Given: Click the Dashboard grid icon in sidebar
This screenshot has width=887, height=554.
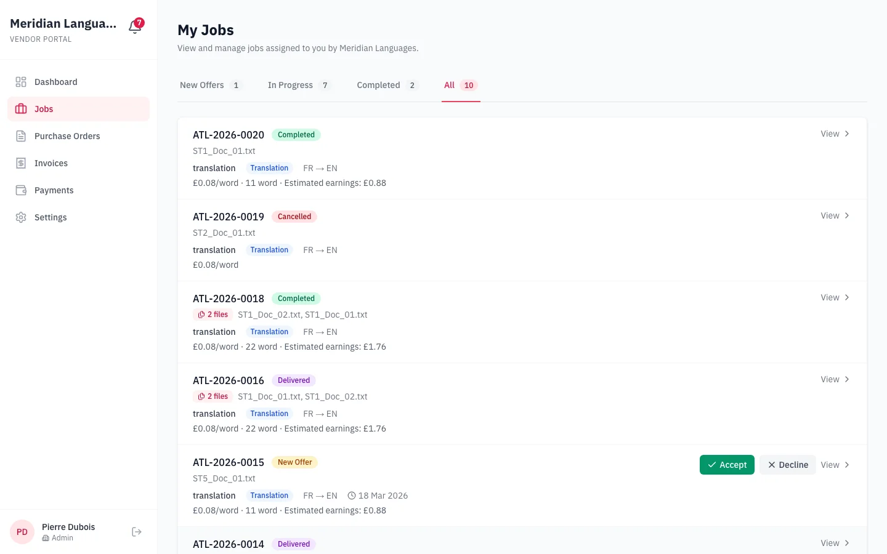Looking at the screenshot, I should click(x=21, y=82).
